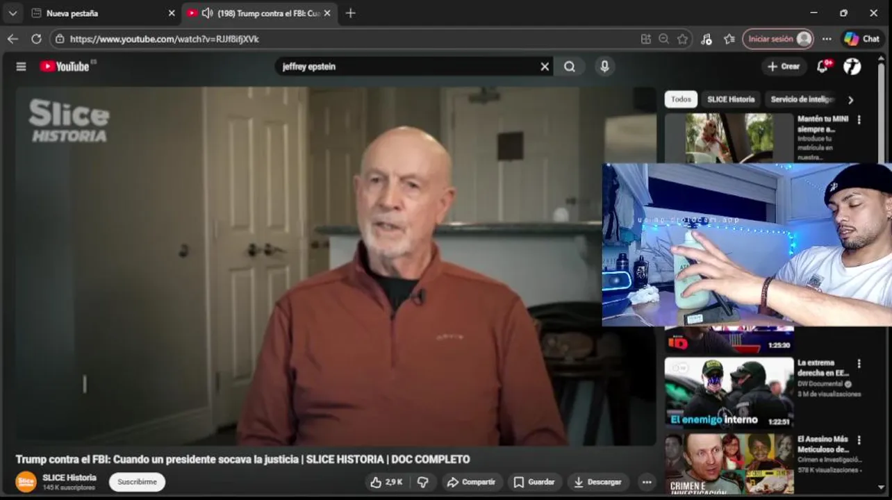Show more filter chips with right chevron
The width and height of the screenshot is (892, 500).
coord(850,99)
